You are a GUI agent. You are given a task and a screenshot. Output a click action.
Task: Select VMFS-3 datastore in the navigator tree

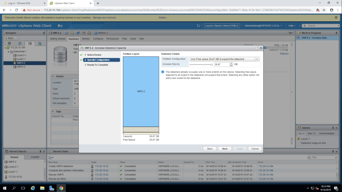pos(21,67)
